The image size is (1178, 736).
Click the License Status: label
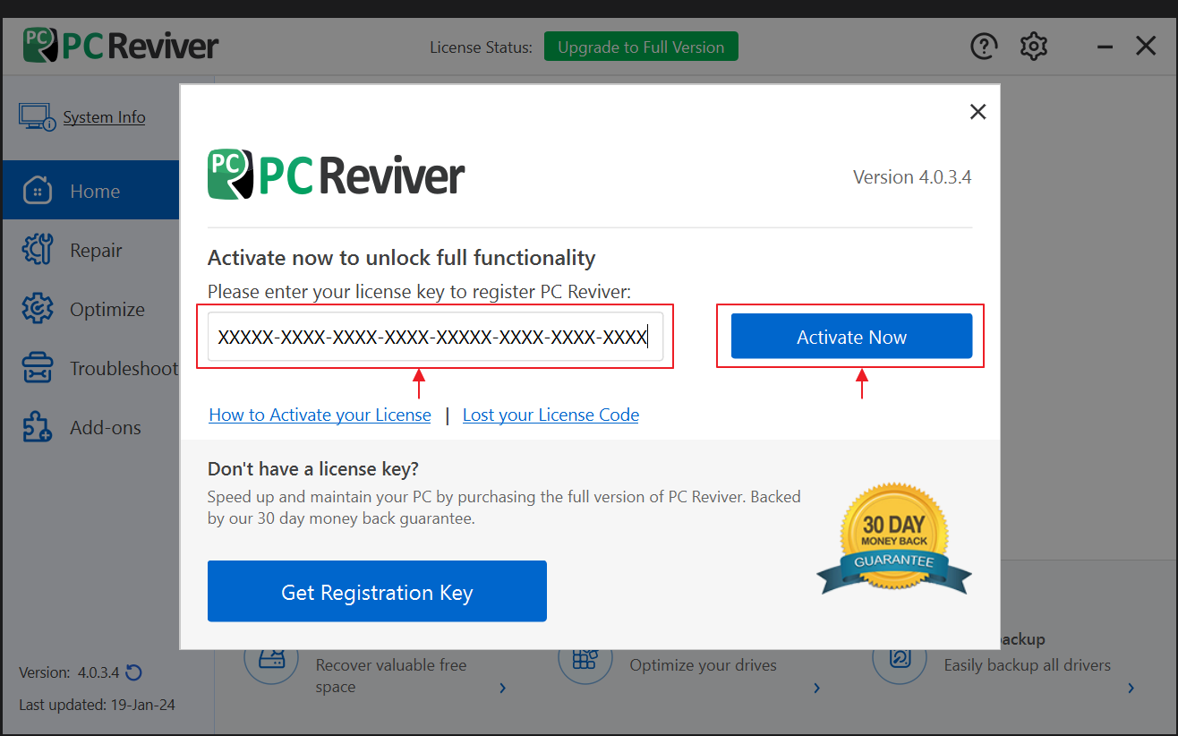coord(481,47)
